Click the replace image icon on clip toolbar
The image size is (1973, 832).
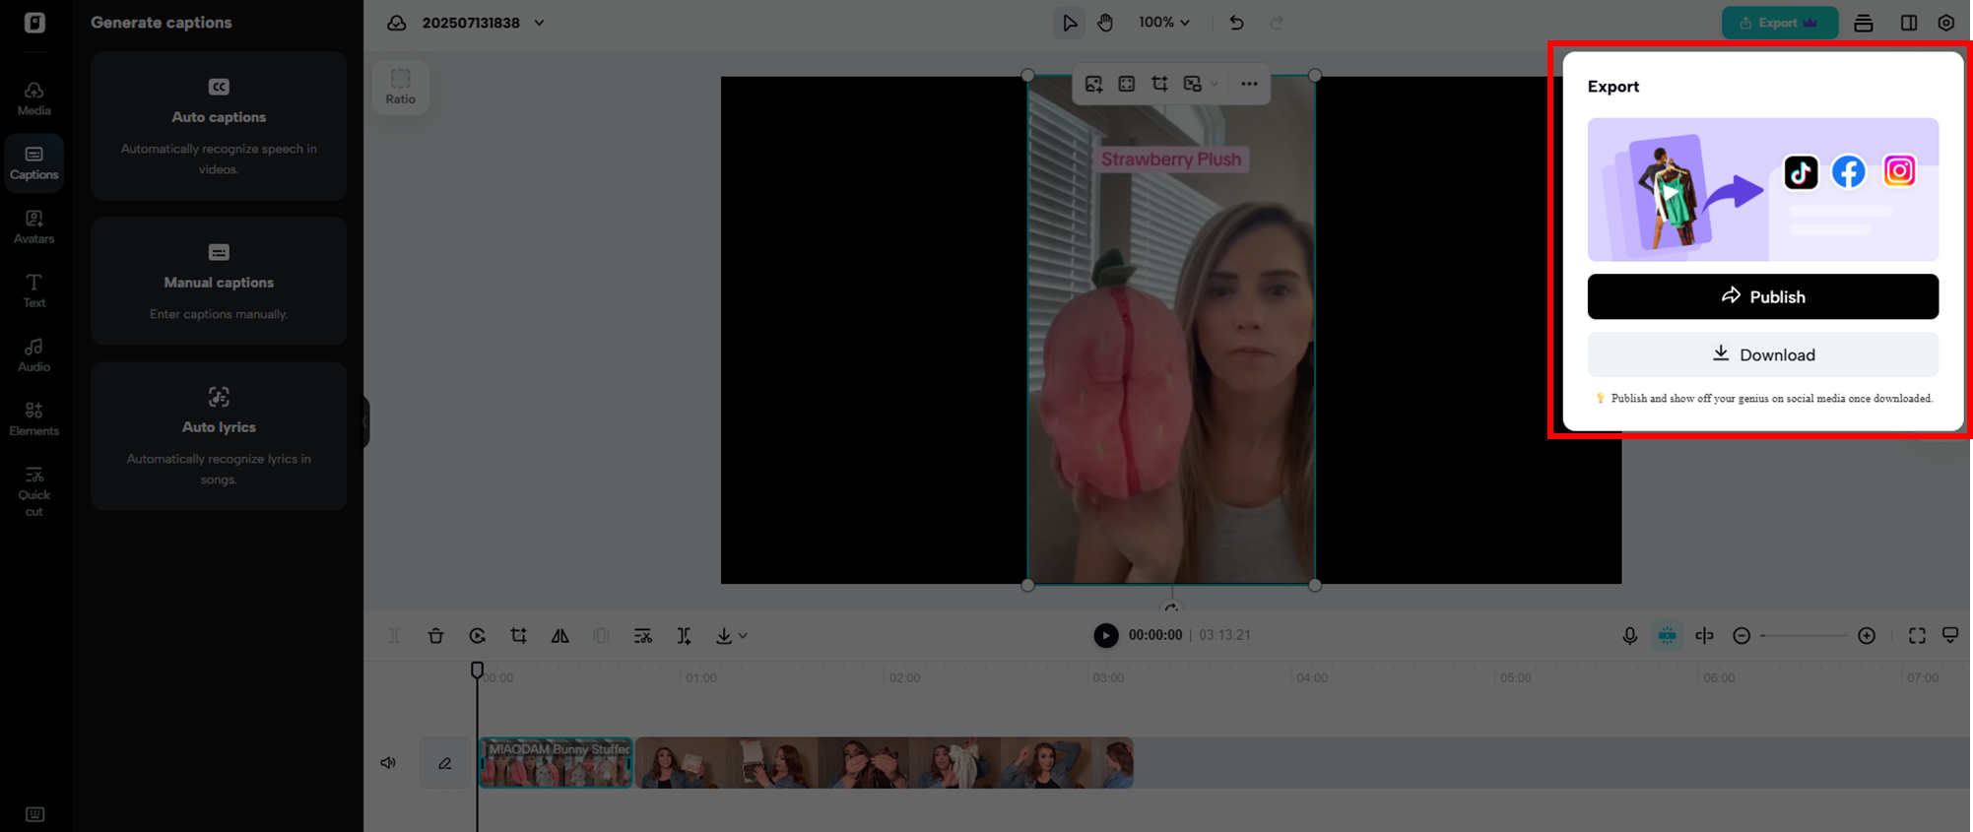[x=1093, y=85]
